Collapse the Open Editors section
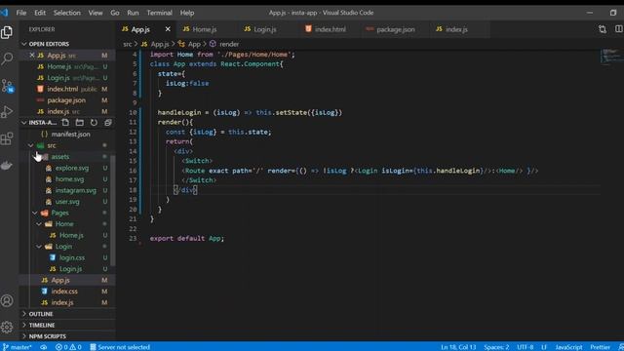 point(67,44)
